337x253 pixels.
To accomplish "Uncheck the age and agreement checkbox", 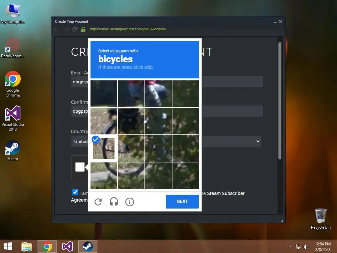I will tap(75, 192).
